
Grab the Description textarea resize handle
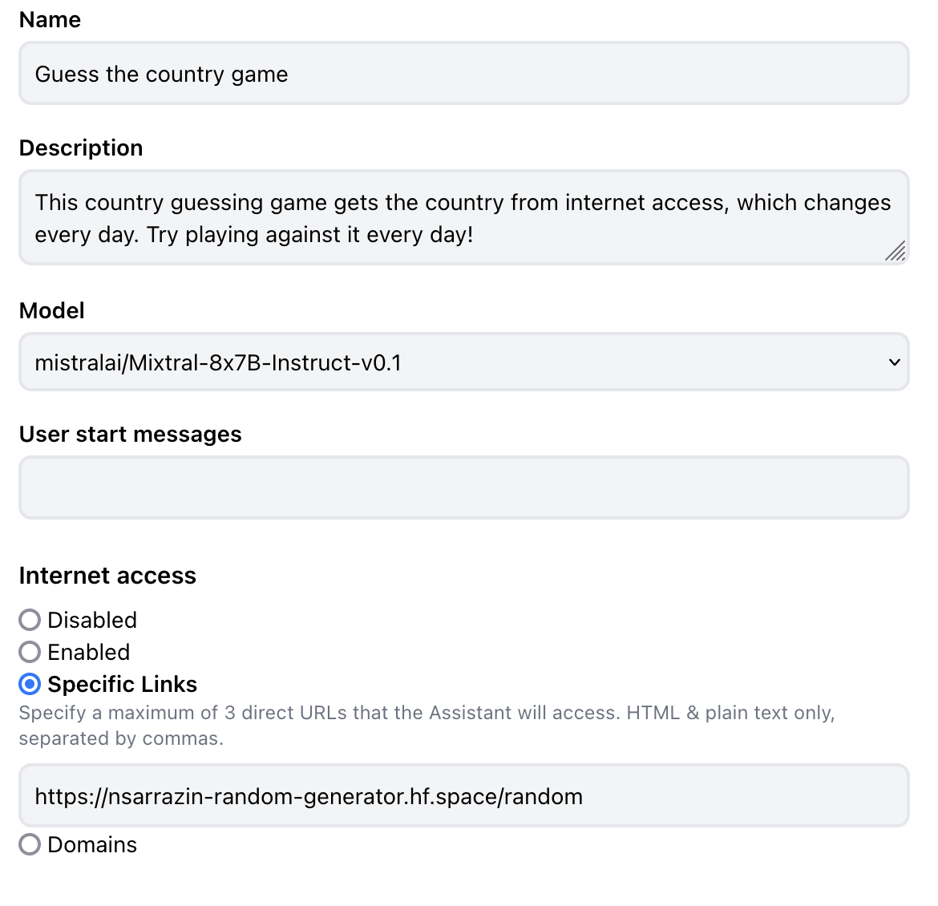pyautogui.click(x=895, y=252)
